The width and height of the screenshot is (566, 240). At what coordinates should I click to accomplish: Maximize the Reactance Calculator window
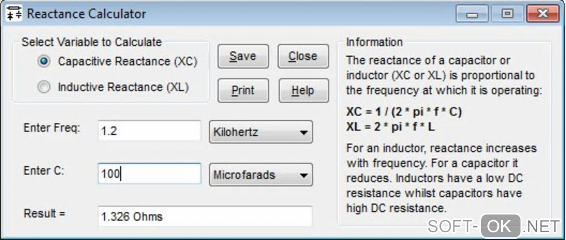click(x=507, y=14)
